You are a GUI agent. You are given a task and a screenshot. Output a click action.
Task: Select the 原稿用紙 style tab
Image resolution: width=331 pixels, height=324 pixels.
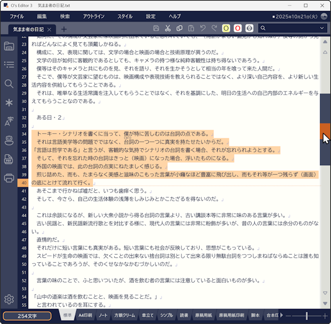204,316
